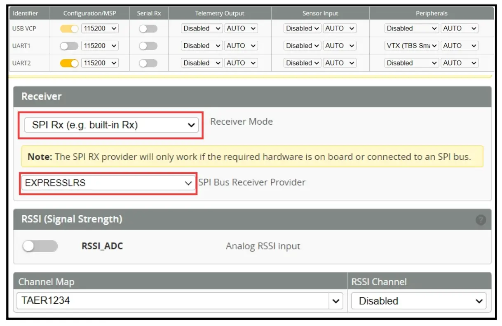This screenshot has width=502, height=326.
Task: Click the RSSI_ADC label
Action: point(102,247)
